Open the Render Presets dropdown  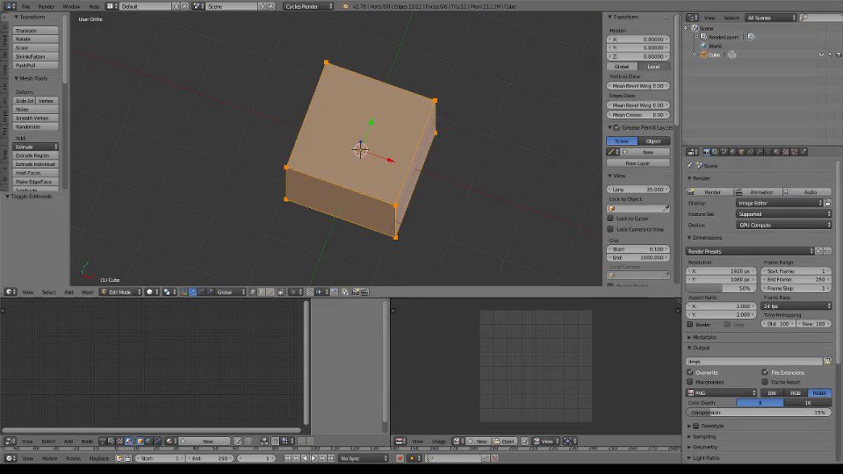pos(750,251)
